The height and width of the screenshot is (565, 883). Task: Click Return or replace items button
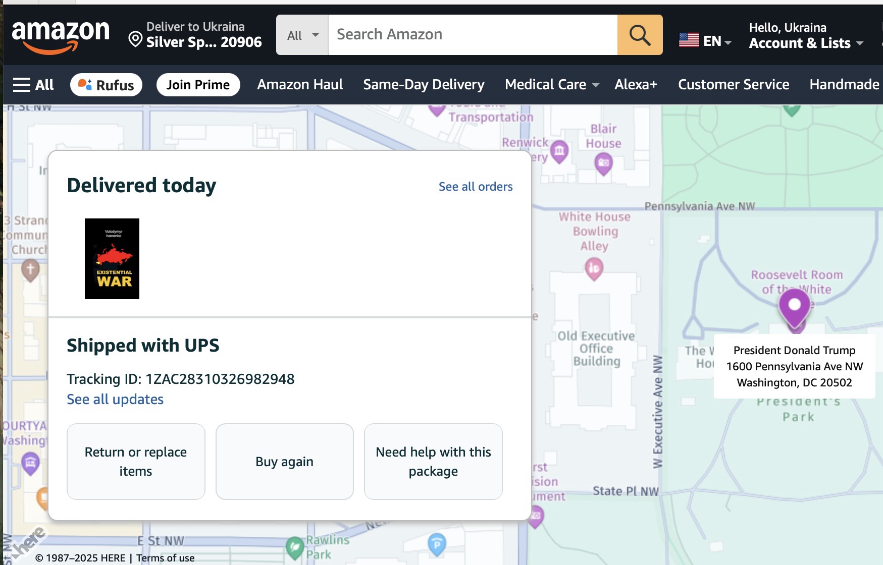click(136, 462)
